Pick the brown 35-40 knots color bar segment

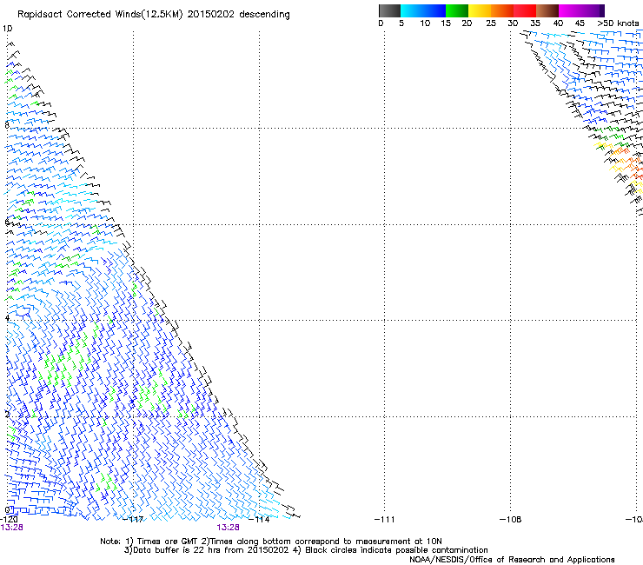[x=547, y=10]
